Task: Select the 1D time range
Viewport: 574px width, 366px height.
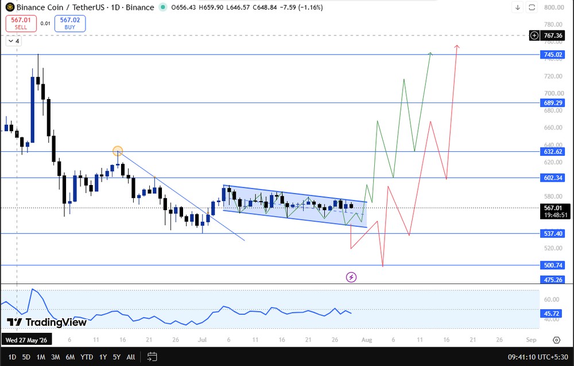Action: click(x=12, y=357)
